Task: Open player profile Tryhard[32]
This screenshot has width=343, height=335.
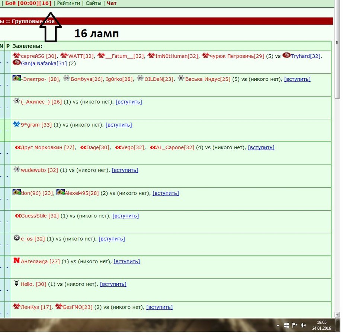Action: click(305, 56)
